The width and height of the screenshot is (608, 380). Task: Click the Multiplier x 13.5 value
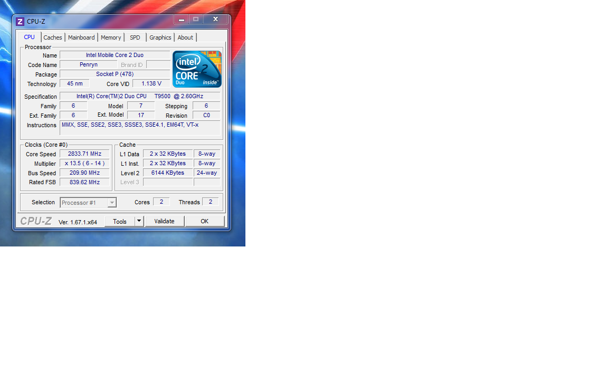pyautogui.click(x=84, y=164)
